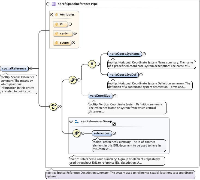The image size is (200, 180).
Task: Click the @ icon of the Attributes header
Action: click(x=57, y=14)
